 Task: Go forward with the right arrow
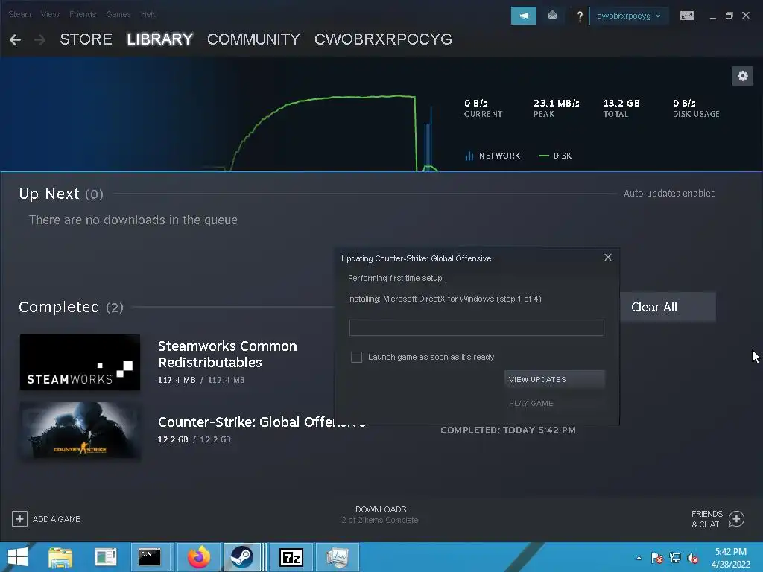click(40, 40)
